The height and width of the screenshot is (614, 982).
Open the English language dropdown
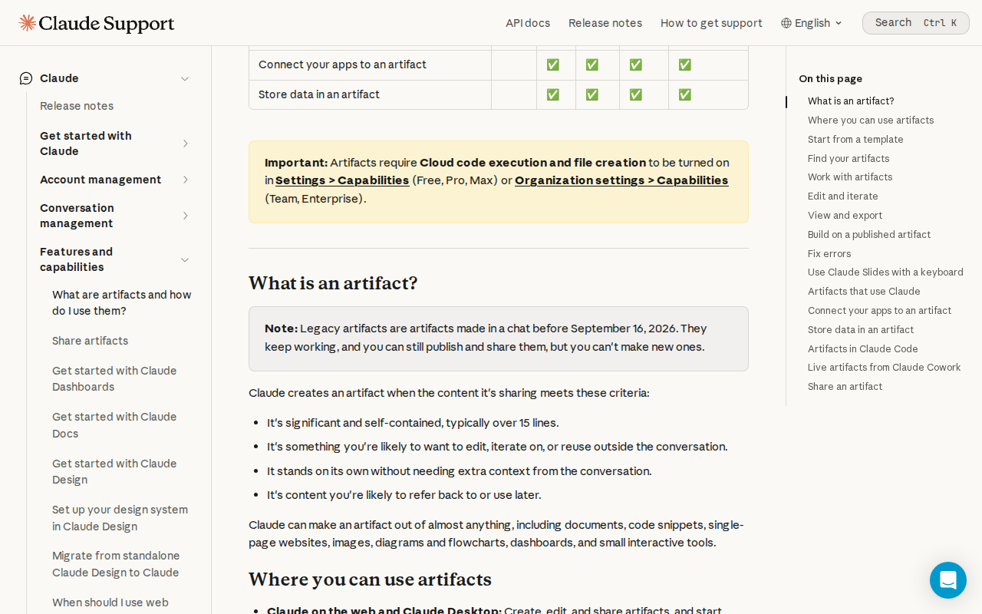coord(812,23)
